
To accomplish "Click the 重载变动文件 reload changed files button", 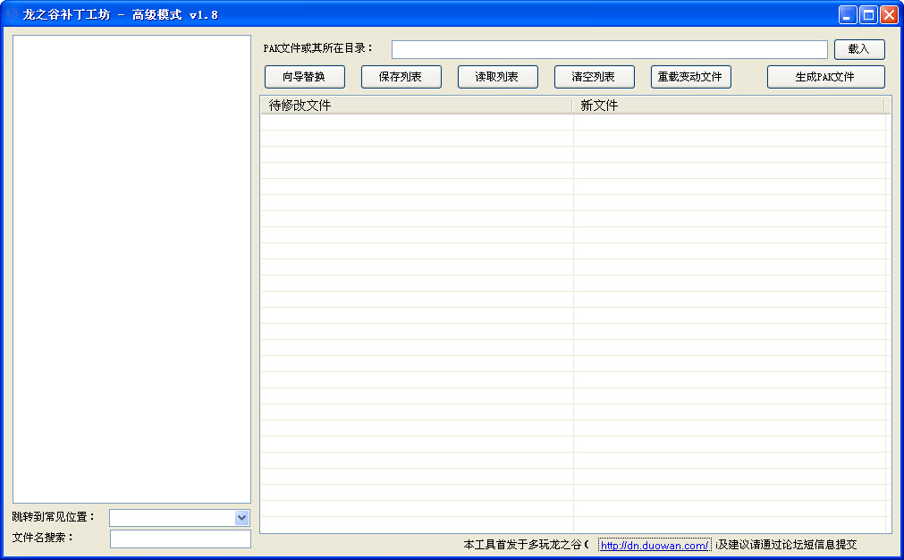I will [690, 77].
